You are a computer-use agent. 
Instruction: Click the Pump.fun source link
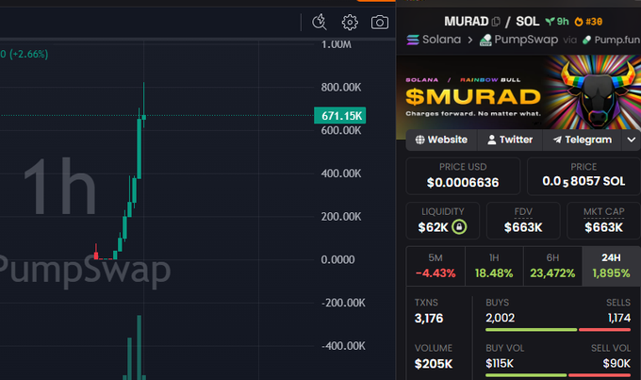coord(616,40)
